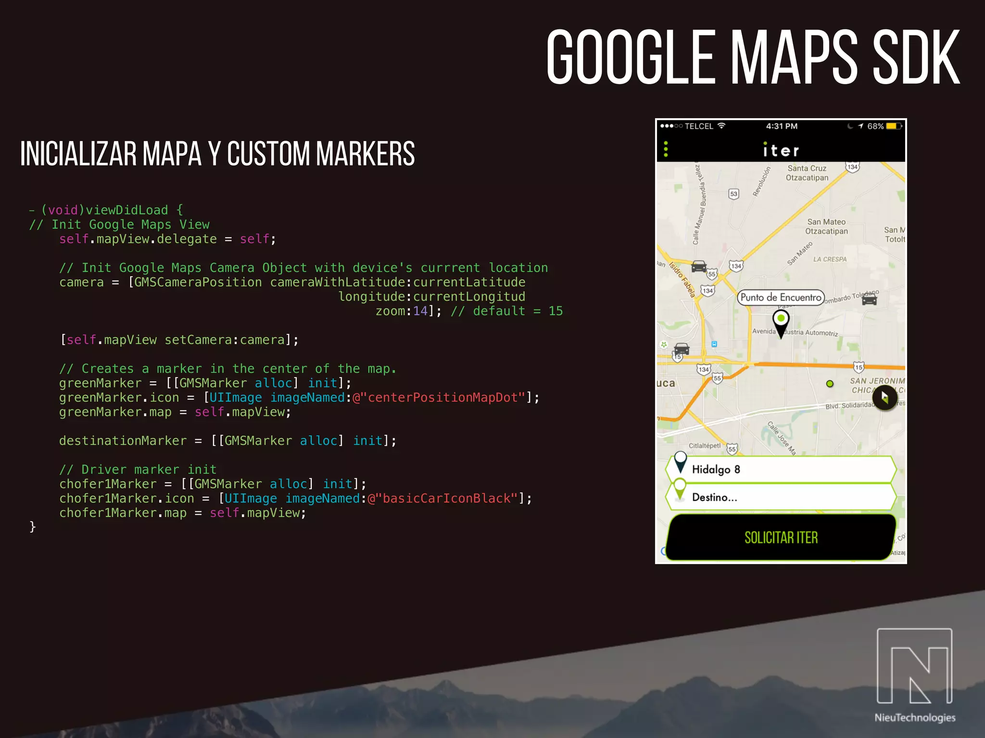Tap the LA CRESPA map label
Image resolution: width=985 pixels, height=738 pixels.
pos(830,259)
